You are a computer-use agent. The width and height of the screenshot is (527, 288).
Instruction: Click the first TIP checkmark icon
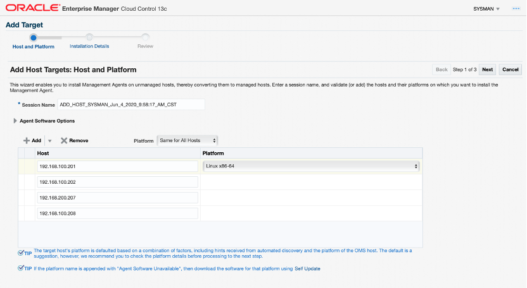21,253
